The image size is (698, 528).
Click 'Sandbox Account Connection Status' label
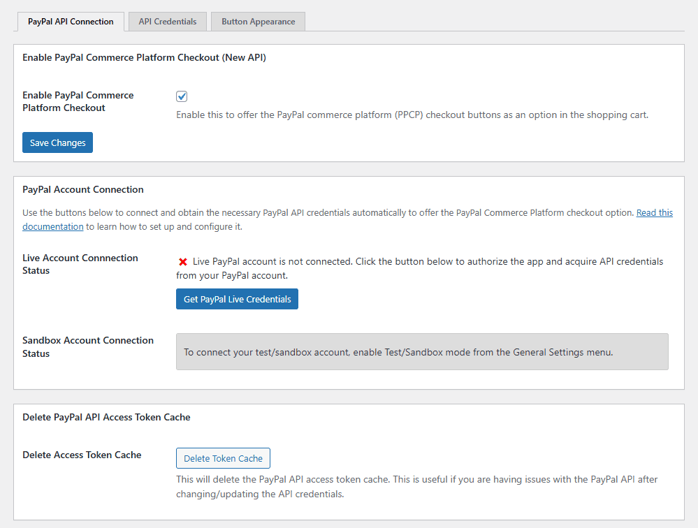click(88, 347)
